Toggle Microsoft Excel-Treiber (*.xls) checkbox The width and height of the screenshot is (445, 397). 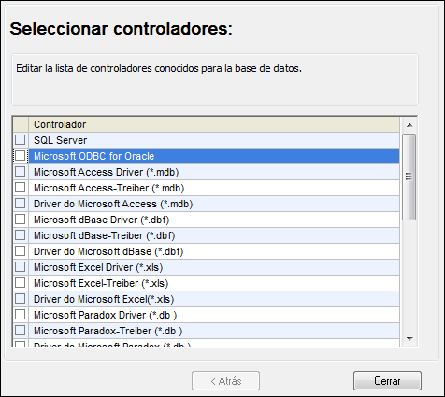click(x=21, y=283)
